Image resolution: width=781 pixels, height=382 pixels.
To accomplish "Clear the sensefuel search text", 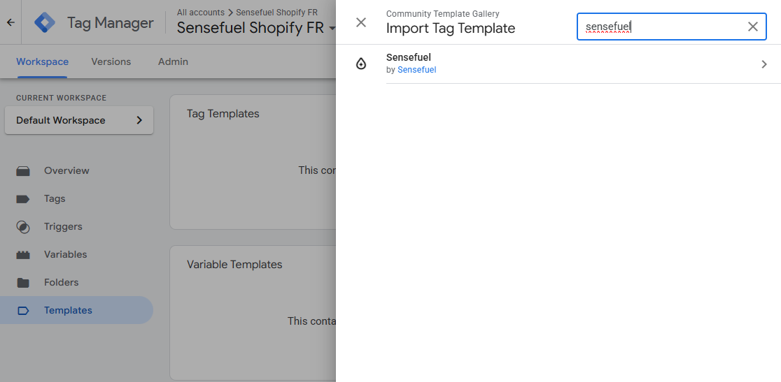I will (x=753, y=27).
